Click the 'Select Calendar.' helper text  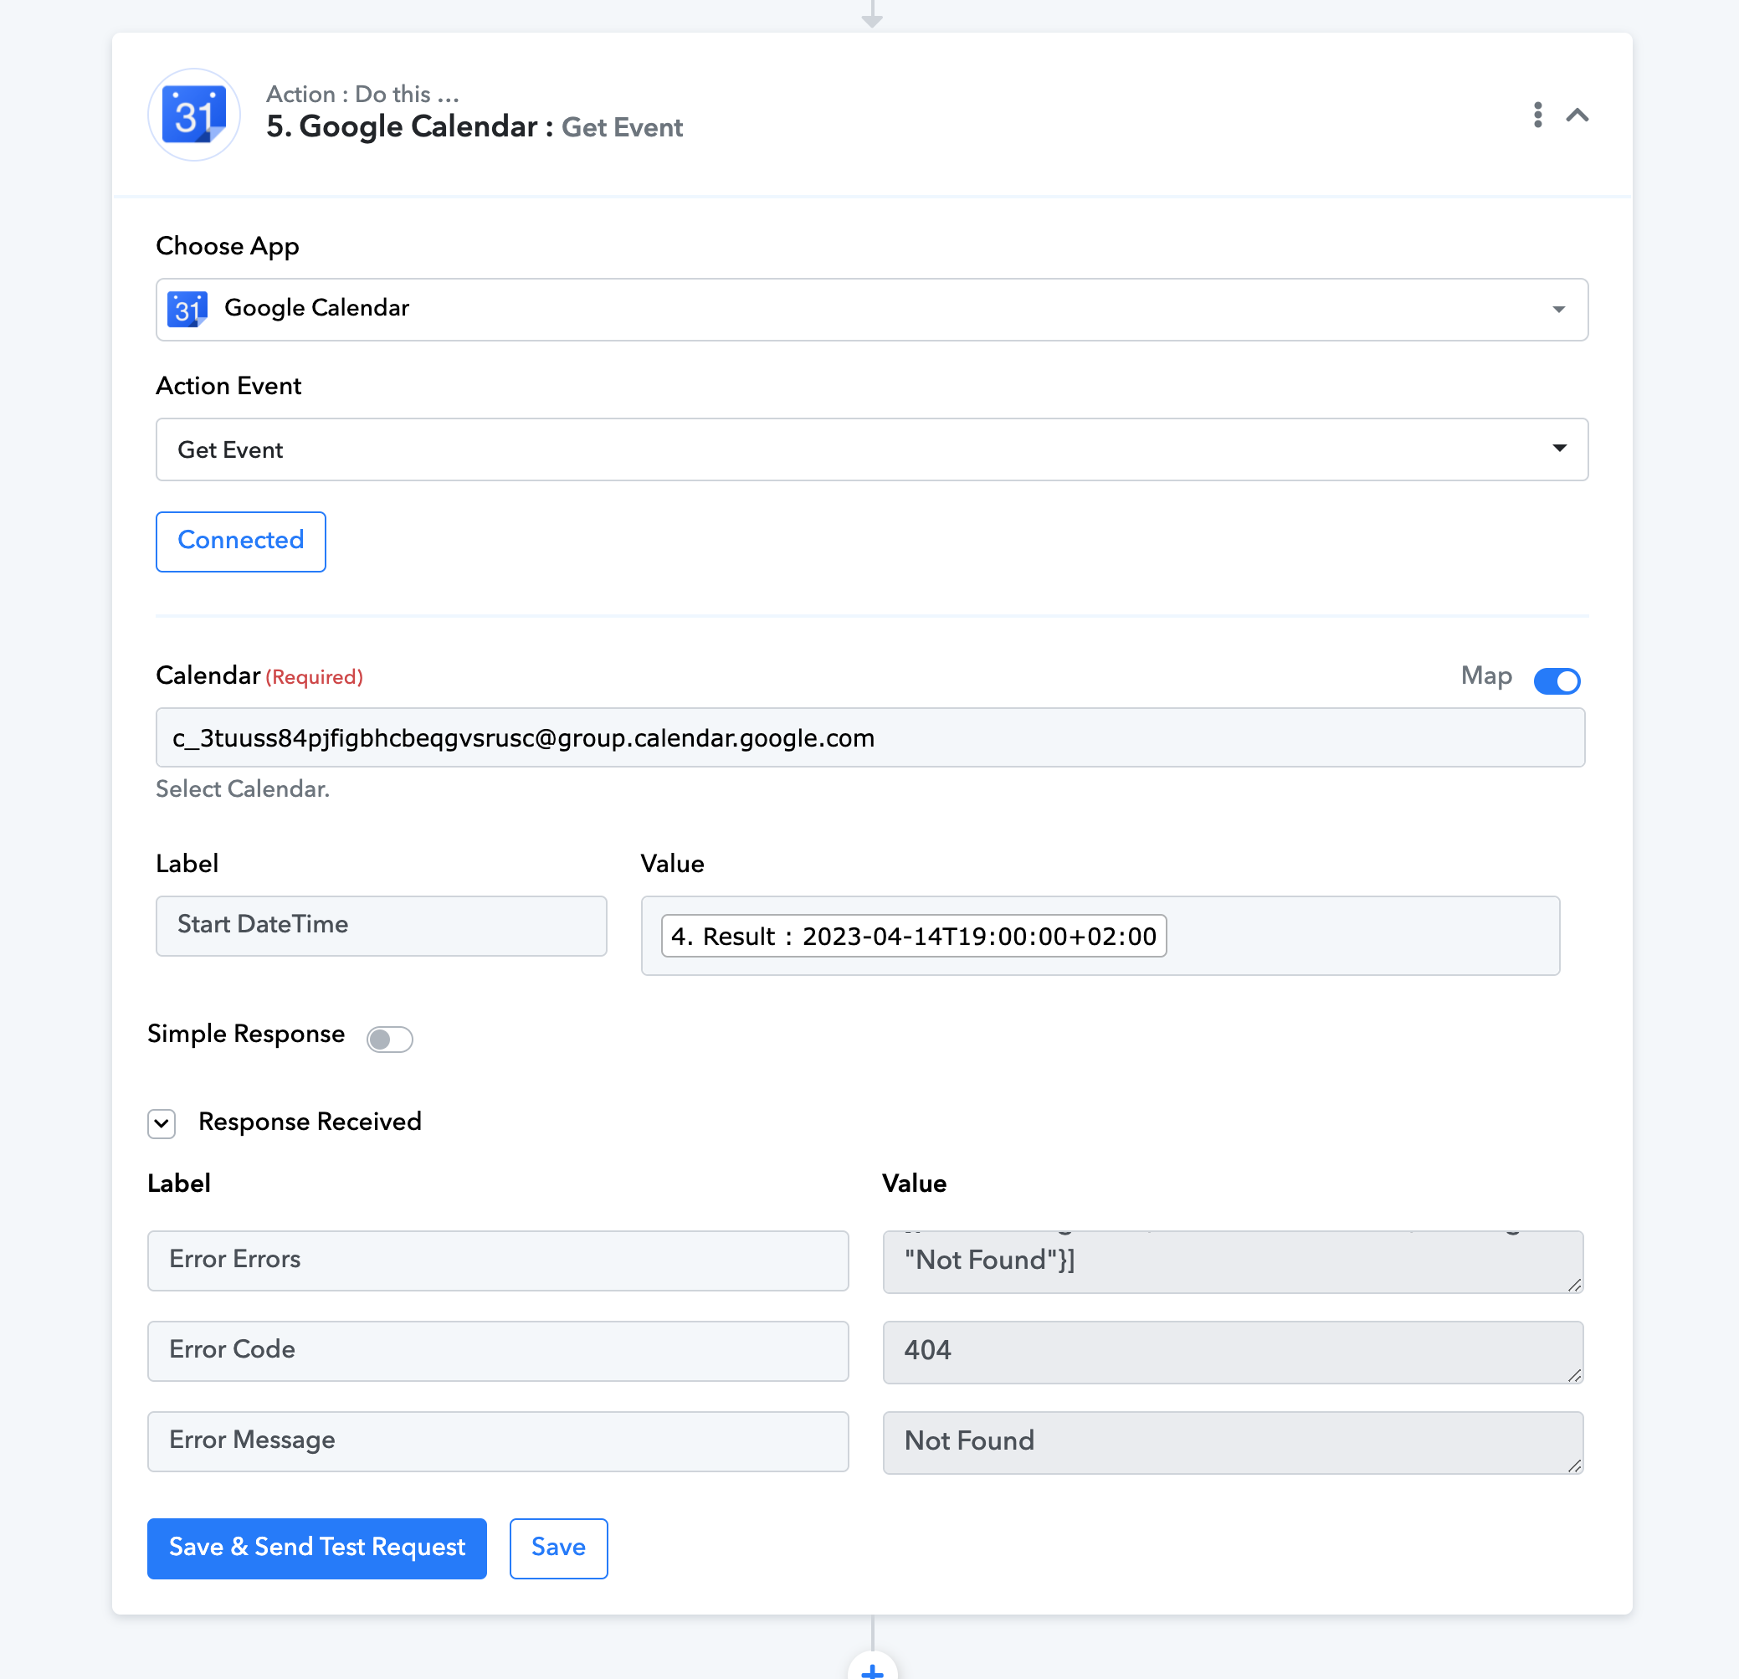tap(242, 789)
